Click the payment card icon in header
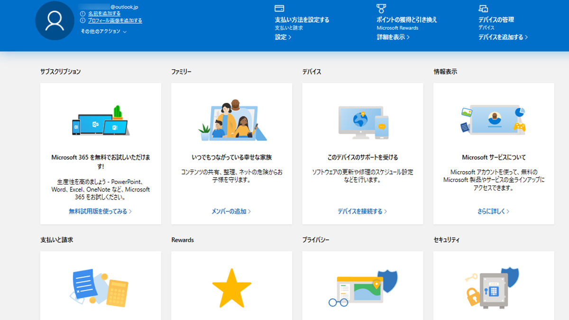Image resolution: width=569 pixels, height=320 pixels. click(279, 9)
